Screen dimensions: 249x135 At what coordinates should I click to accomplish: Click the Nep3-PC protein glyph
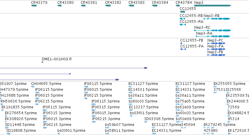pos(217,43)
